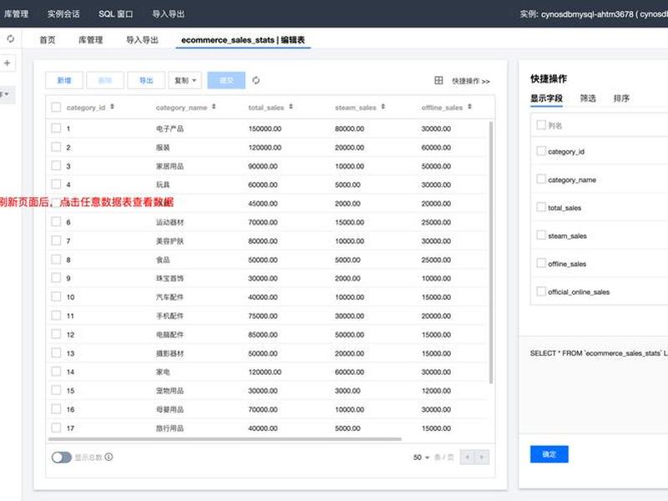
Task: Open the 50 rows per page dropdown
Action: 421,457
